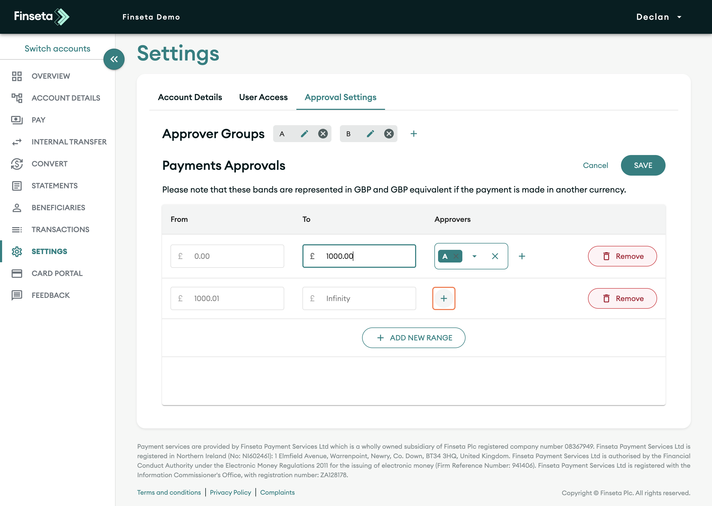Delete approver group B
The width and height of the screenshot is (712, 506).
click(388, 134)
